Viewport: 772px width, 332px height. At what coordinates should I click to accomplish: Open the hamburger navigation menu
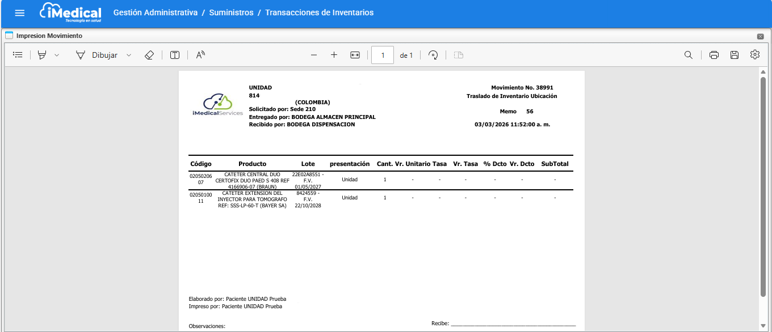(20, 13)
